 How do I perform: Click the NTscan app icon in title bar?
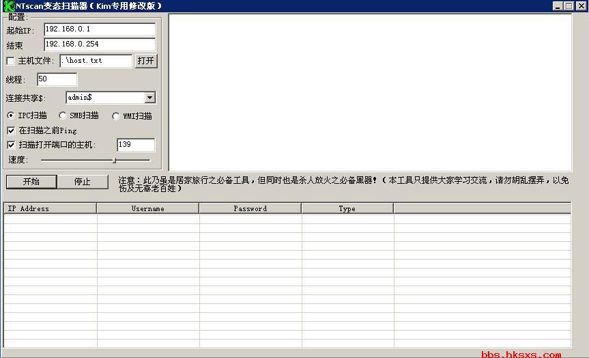coord(9,6)
